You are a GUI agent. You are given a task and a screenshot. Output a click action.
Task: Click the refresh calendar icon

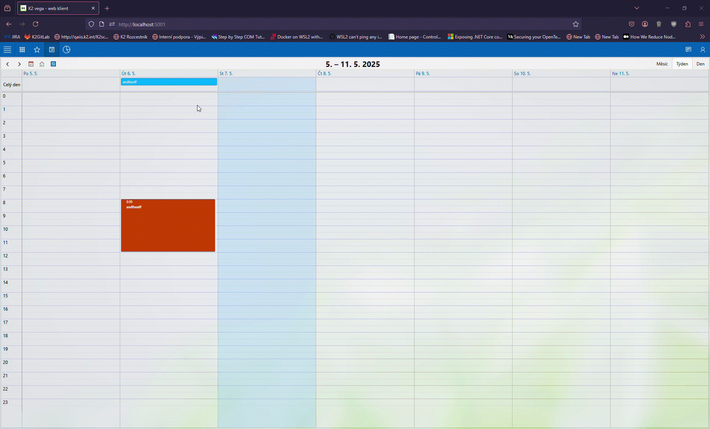[x=53, y=64]
